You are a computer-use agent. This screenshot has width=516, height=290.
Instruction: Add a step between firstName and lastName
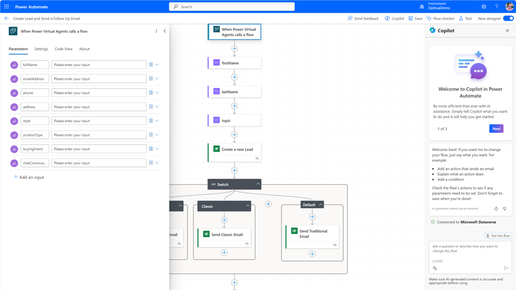pyautogui.click(x=234, y=77)
